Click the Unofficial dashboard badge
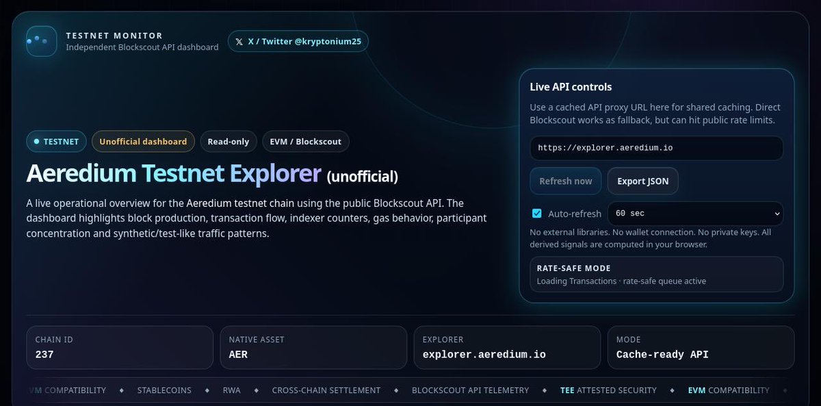The image size is (821, 406). pos(143,142)
